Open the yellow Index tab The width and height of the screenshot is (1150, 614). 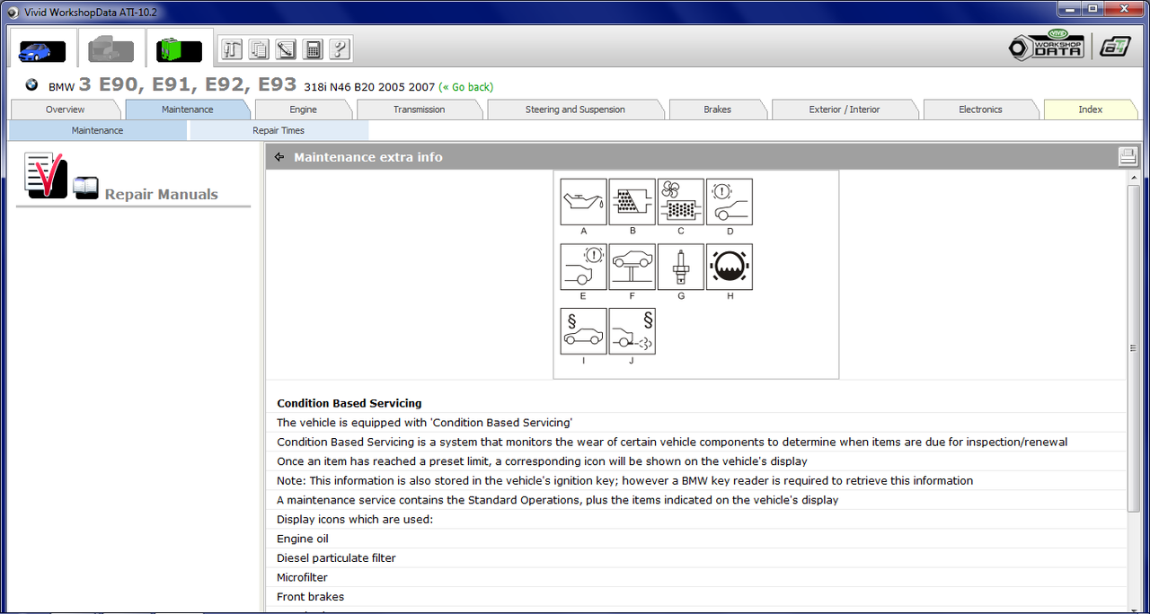tap(1091, 110)
